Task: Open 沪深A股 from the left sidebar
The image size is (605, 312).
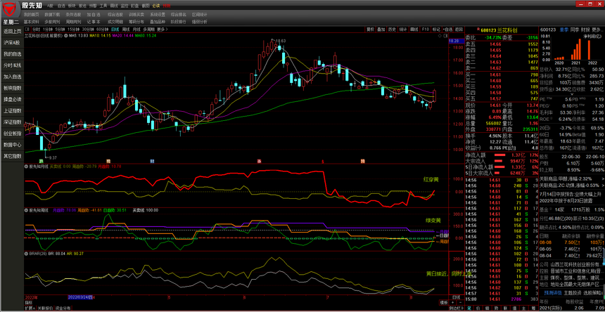Action: (12, 43)
